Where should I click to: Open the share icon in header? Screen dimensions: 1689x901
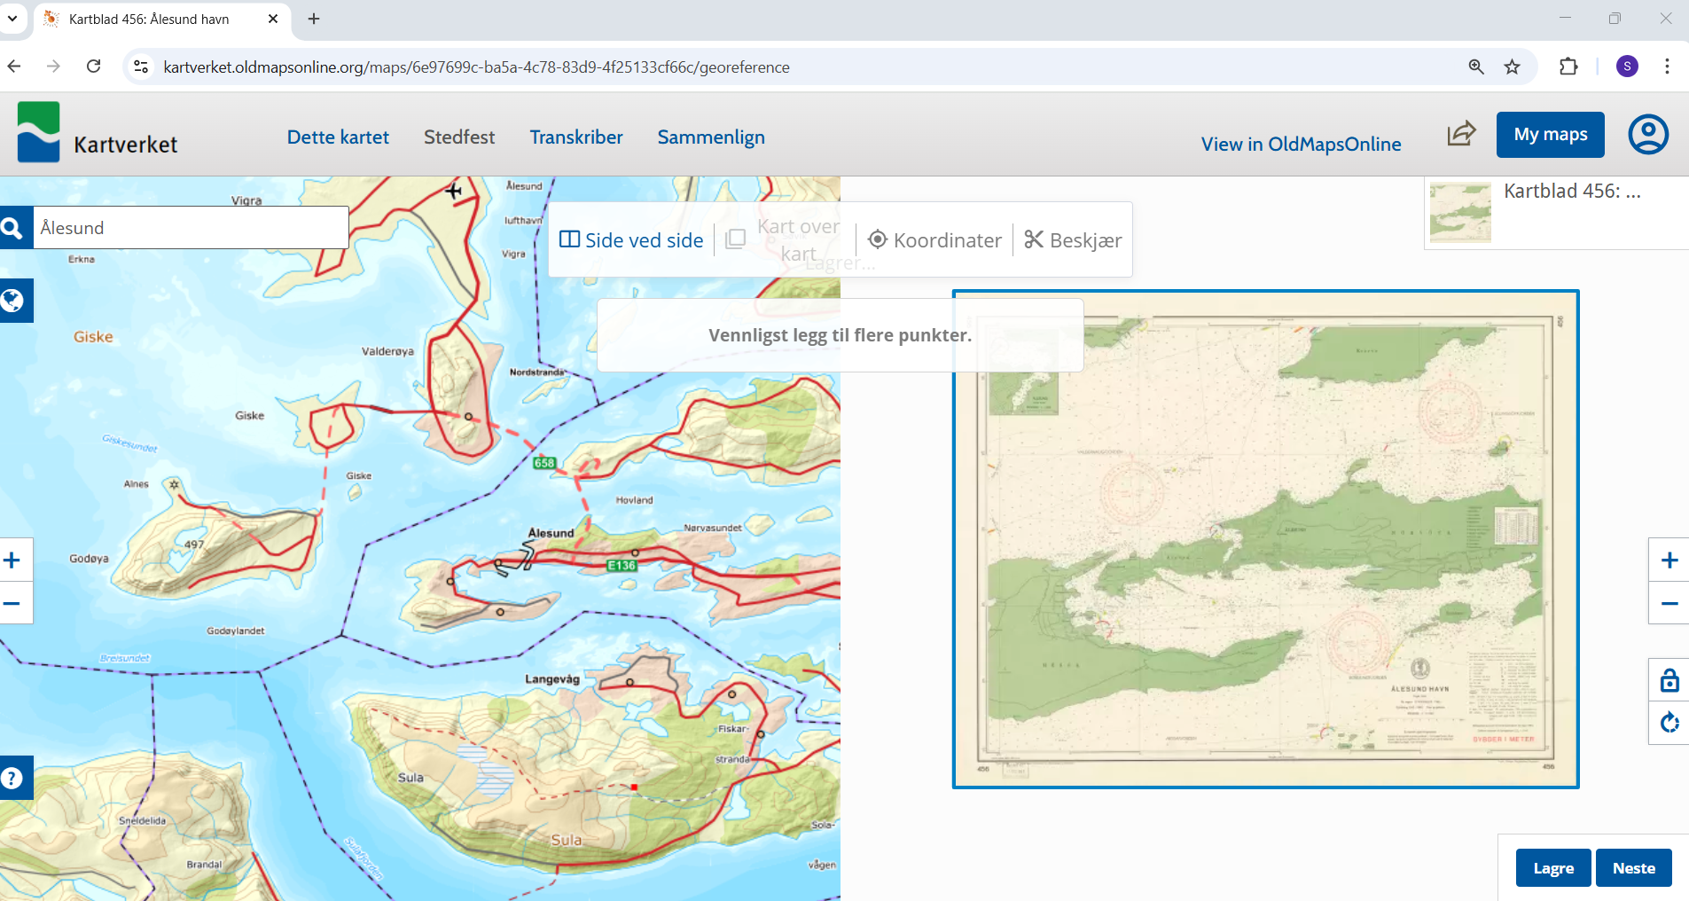(1460, 134)
